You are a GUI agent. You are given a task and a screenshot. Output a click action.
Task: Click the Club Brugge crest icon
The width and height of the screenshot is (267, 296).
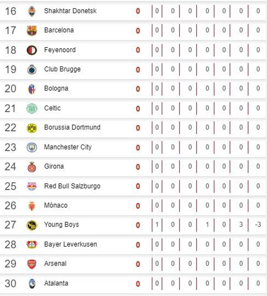32,70
